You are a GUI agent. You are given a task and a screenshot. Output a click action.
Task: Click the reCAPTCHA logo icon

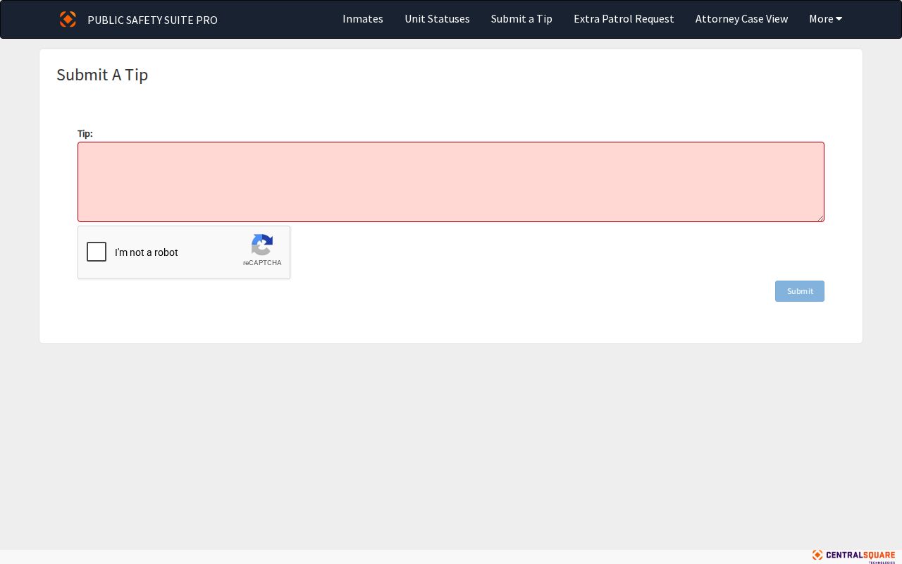pos(262,245)
